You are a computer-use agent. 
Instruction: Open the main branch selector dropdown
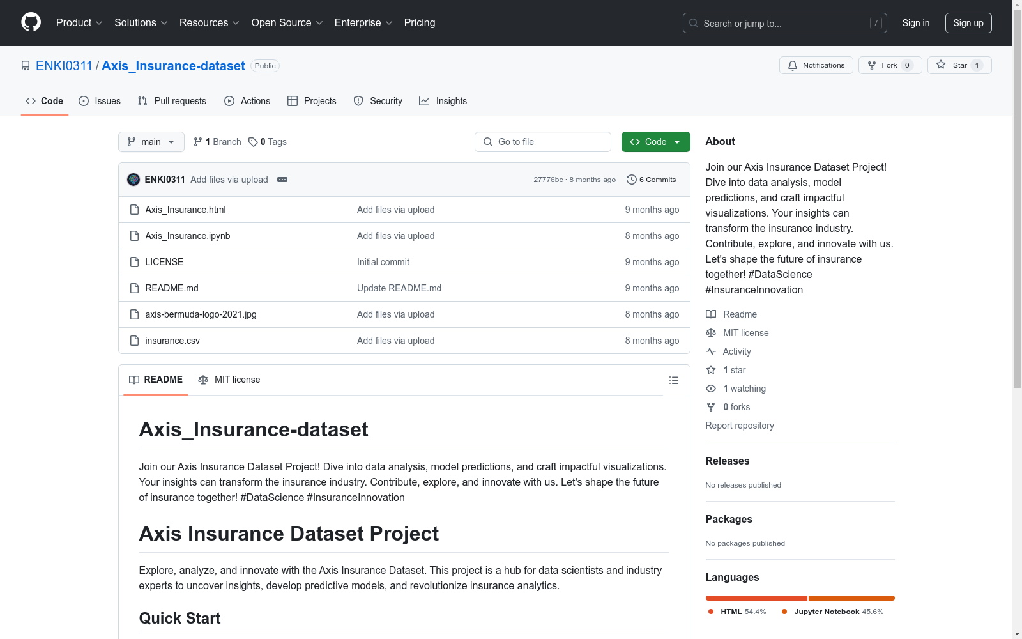(x=151, y=142)
